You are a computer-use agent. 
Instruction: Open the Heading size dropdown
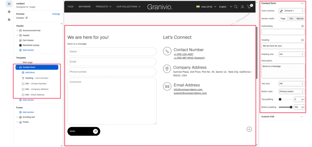coord(292,54)
